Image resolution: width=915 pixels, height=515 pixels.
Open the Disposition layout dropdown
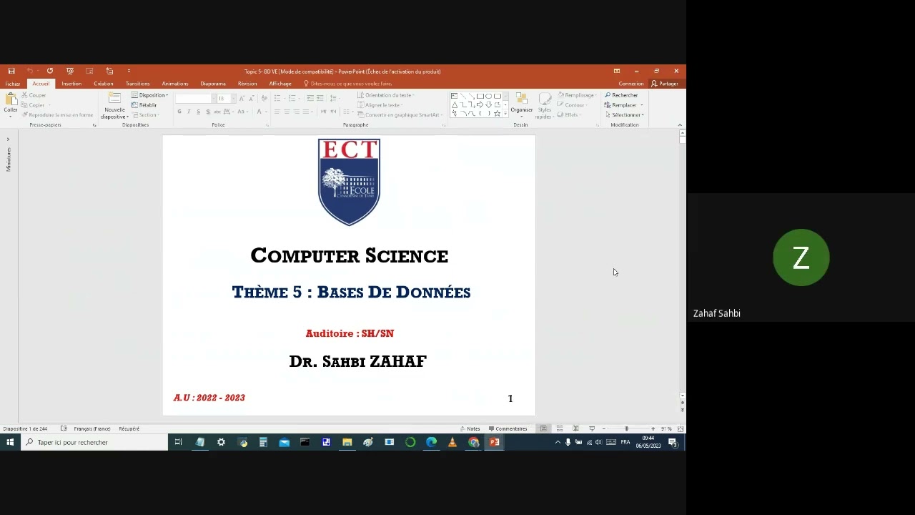[150, 95]
